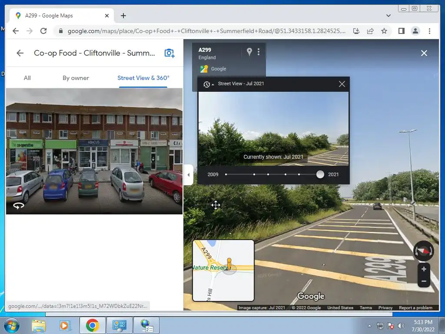Click Report a problem link
Image resolution: width=445 pixels, height=334 pixels.
415,307
